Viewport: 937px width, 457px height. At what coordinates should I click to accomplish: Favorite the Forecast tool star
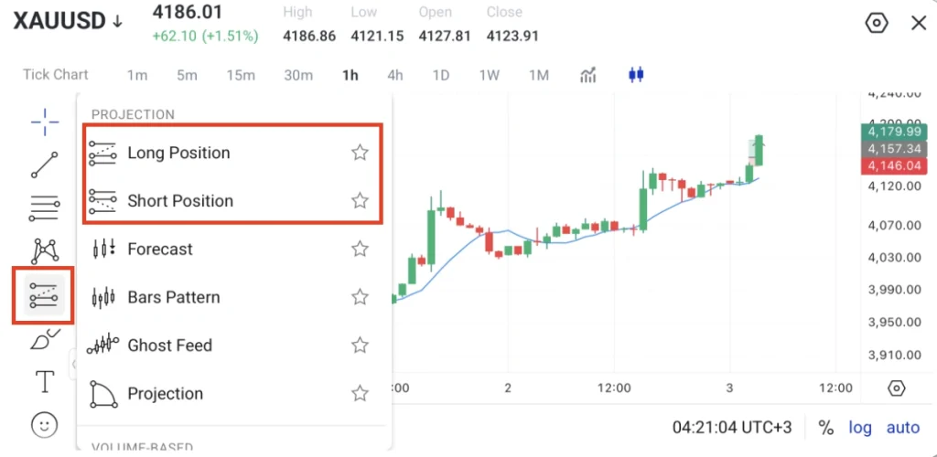(x=360, y=249)
